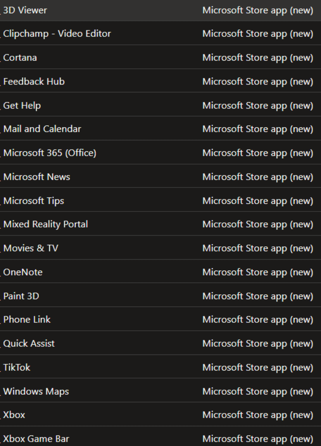The image size is (321, 446).
Task: Click the Clipchamp - Video Editor entry
Action: (57, 34)
